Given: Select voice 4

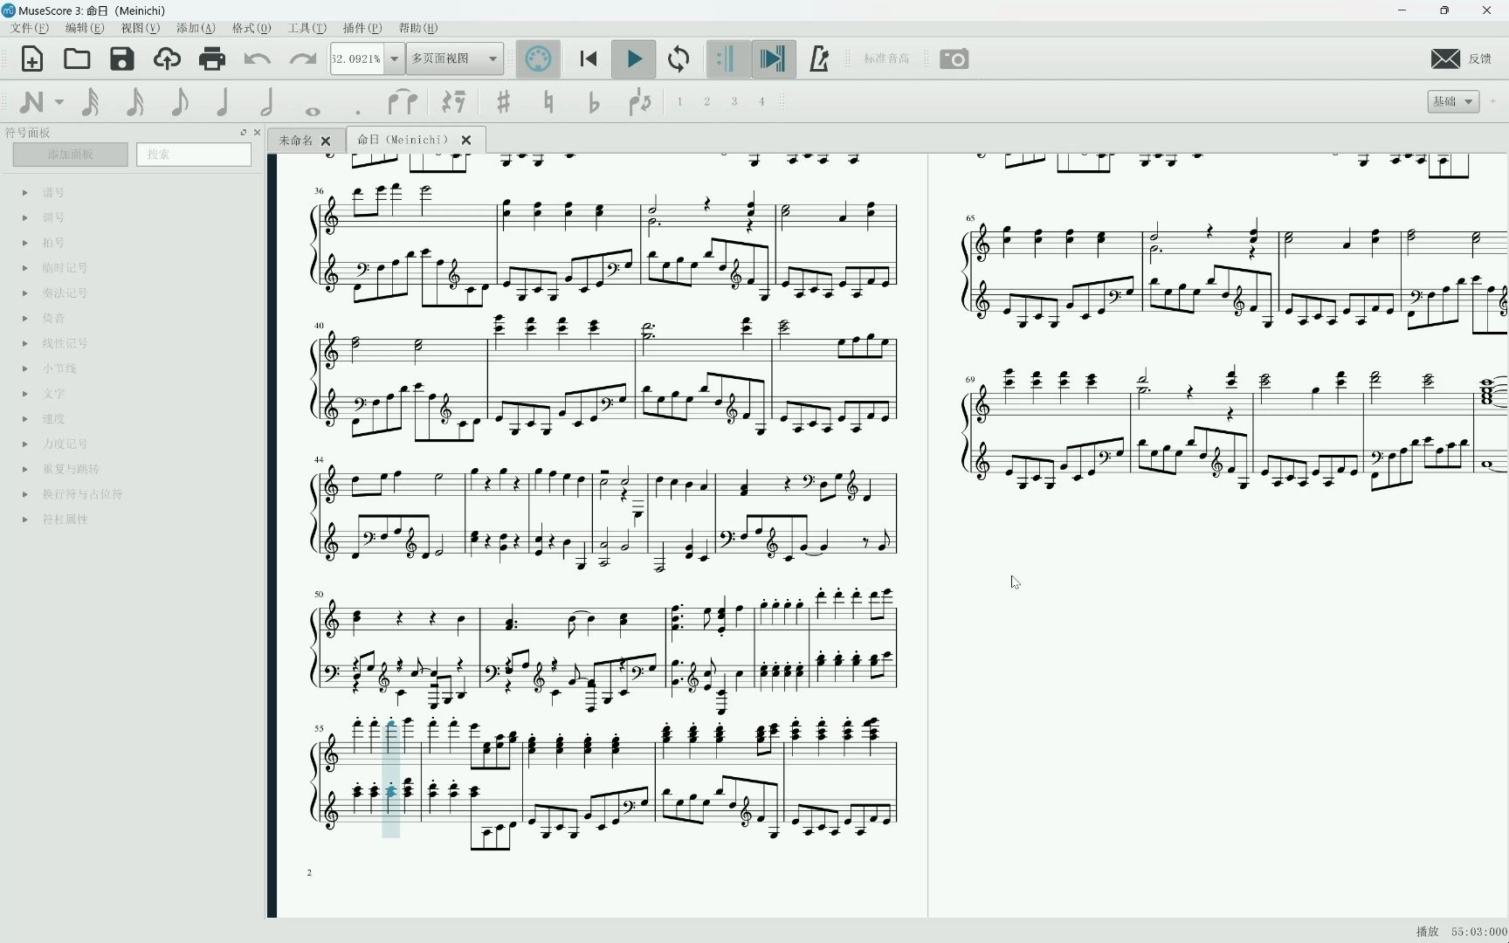Looking at the screenshot, I should (x=761, y=102).
